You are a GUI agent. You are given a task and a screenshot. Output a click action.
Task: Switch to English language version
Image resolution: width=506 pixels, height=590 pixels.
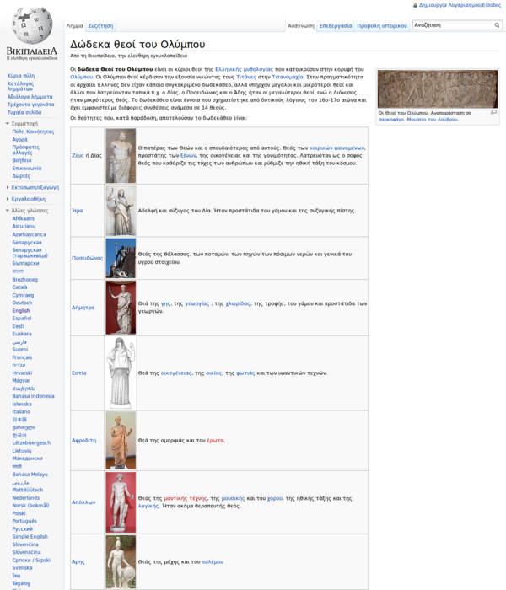pos(21,311)
